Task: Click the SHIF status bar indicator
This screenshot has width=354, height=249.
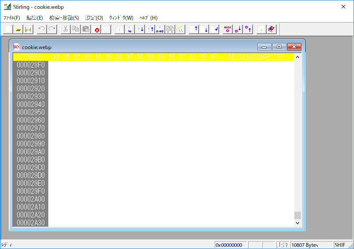Action: click(340, 245)
